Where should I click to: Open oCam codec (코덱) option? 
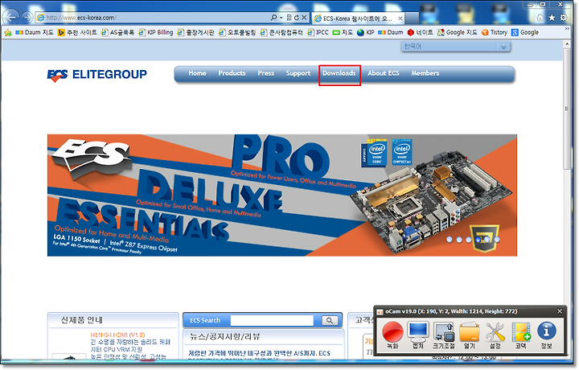click(520, 335)
